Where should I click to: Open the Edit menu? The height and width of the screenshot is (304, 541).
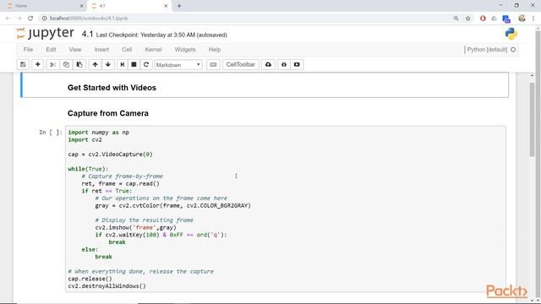pos(51,50)
